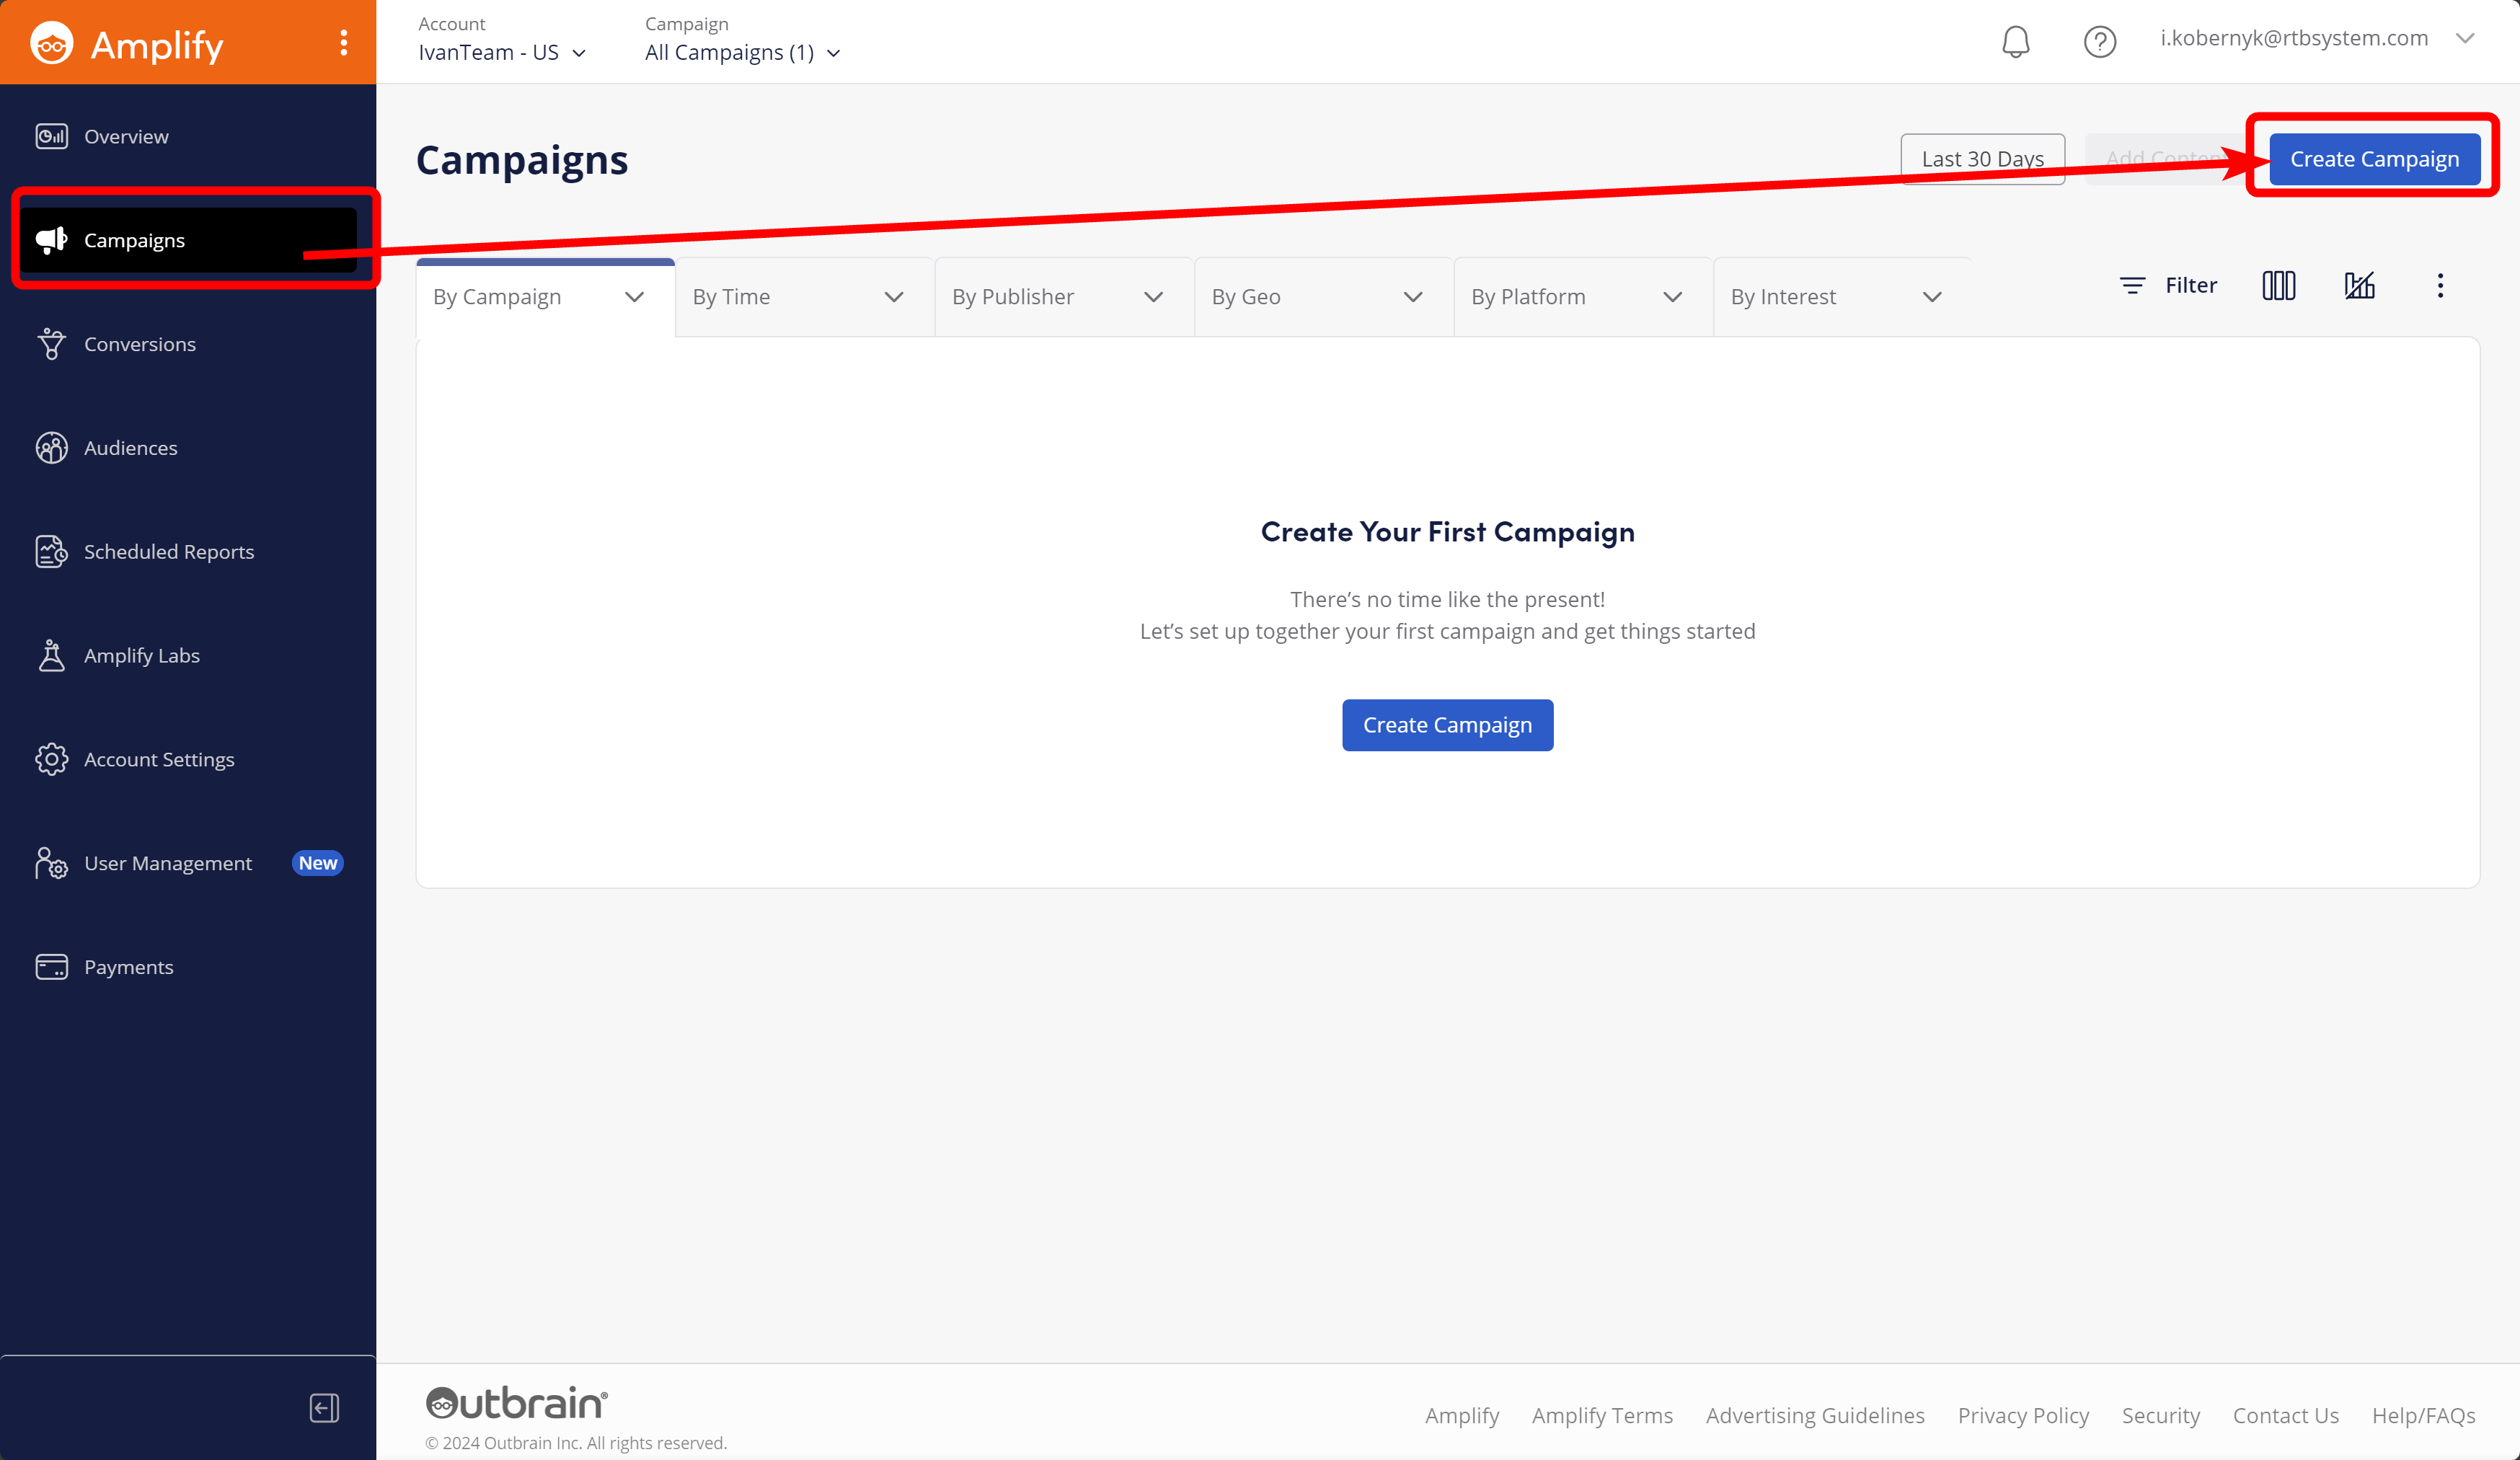
Task: Open Scheduled Reports in the sidebar
Action: pyautogui.click(x=188, y=552)
